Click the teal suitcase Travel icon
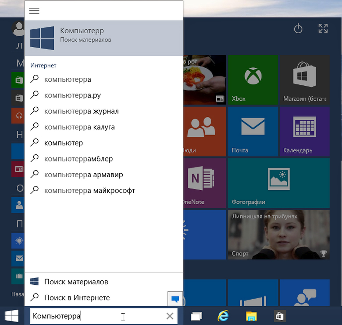The height and width of the screenshot is (325, 342). point(18,276)
